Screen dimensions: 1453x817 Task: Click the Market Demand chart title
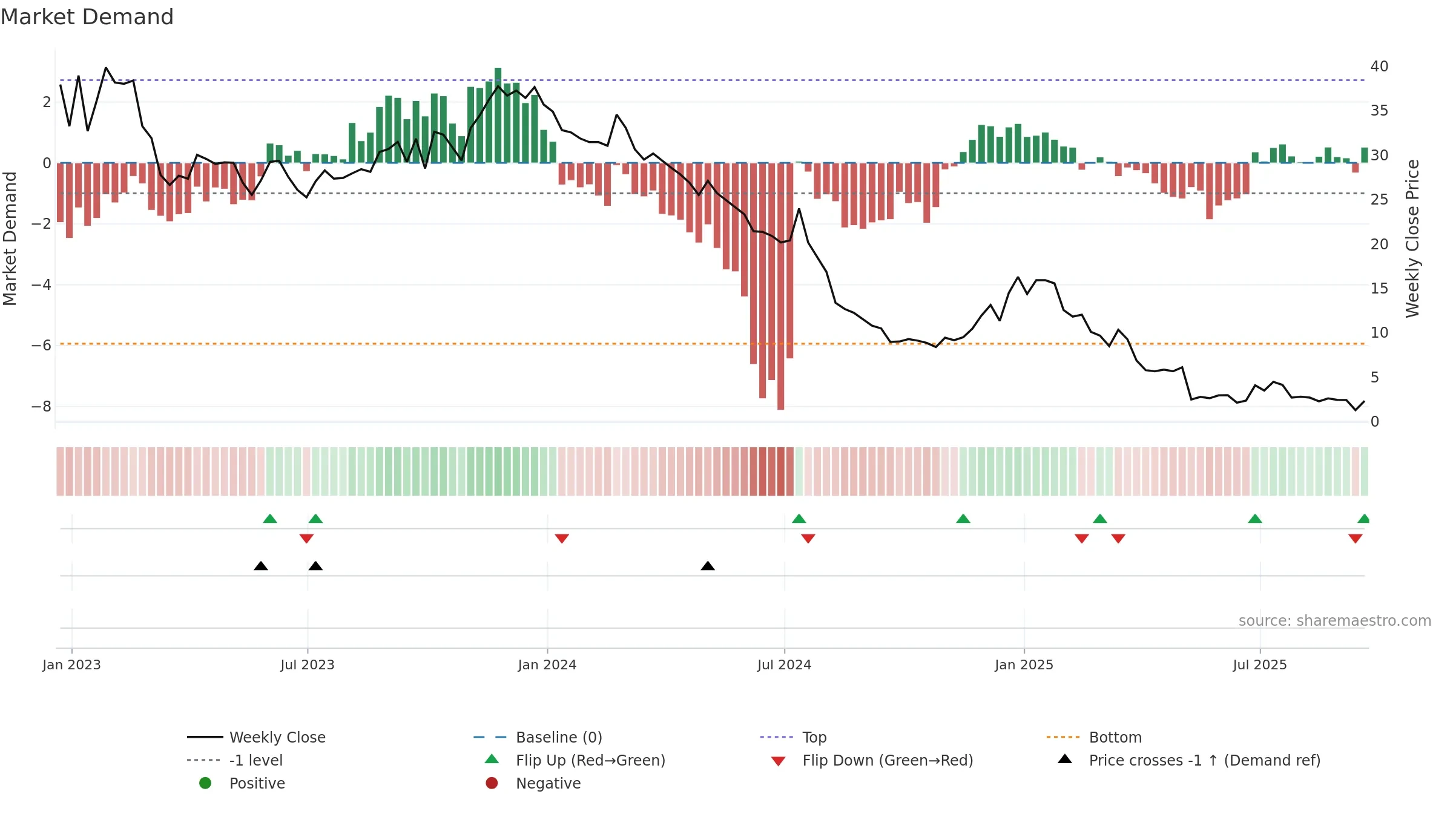click(x=87, y=17)
